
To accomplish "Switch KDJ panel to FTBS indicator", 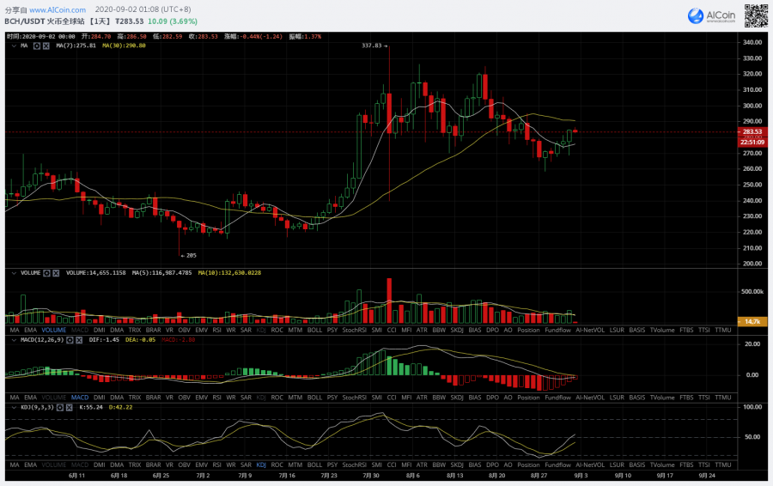I will (x=686, y=465).
